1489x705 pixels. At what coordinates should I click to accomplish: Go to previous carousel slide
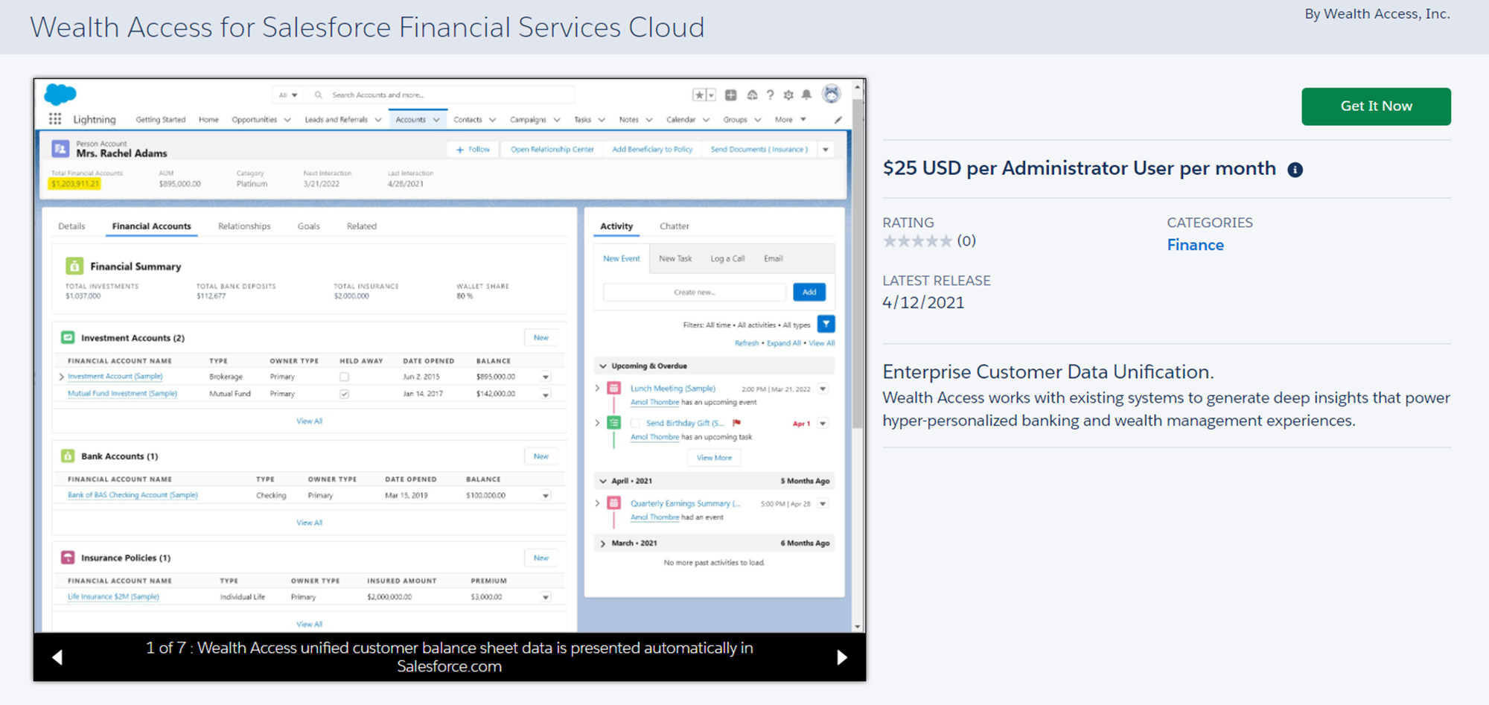57,657
